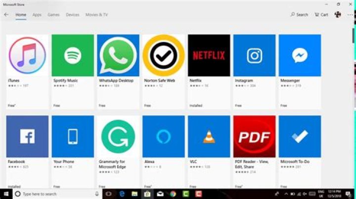Select the Spotify Music app icon
The height and width of the screenshot is (199, 356).
pyautogui.click(x=73, y=55)
